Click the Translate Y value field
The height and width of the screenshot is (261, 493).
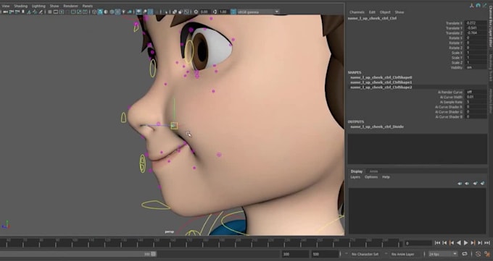coord(476,28)
